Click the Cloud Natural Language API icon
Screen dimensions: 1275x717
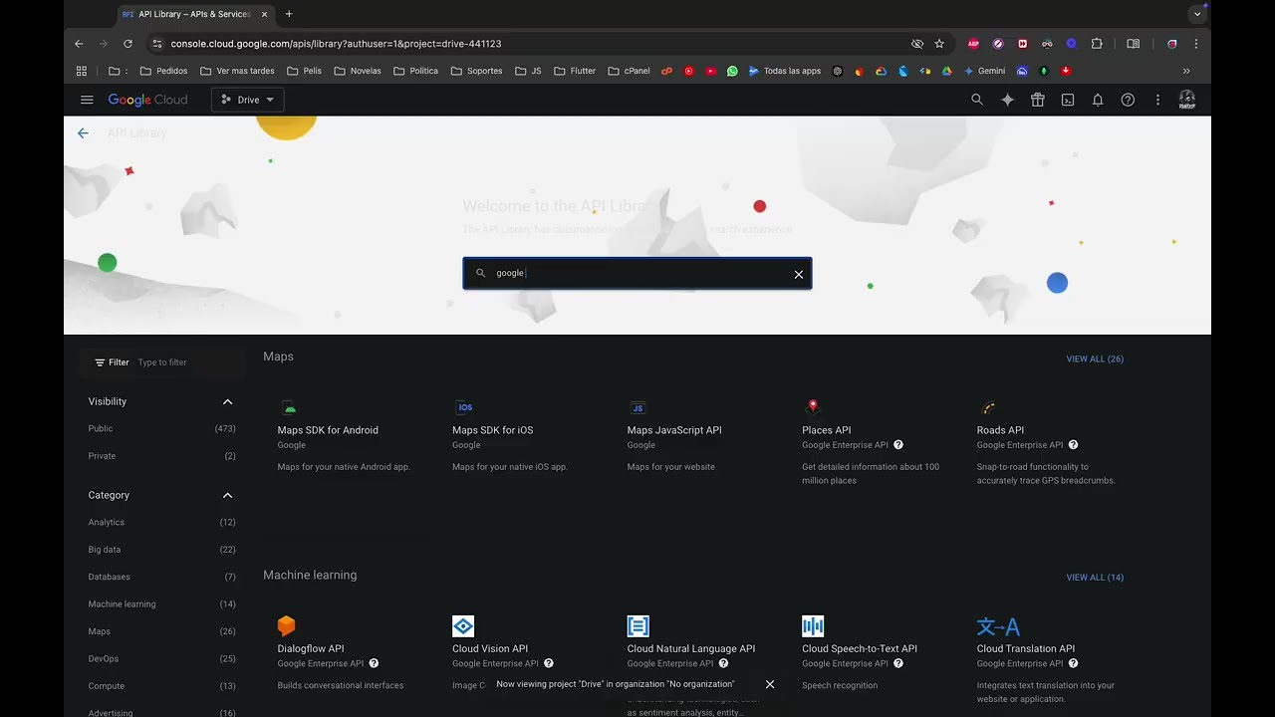pyautogui.click(x=638, y=625)
